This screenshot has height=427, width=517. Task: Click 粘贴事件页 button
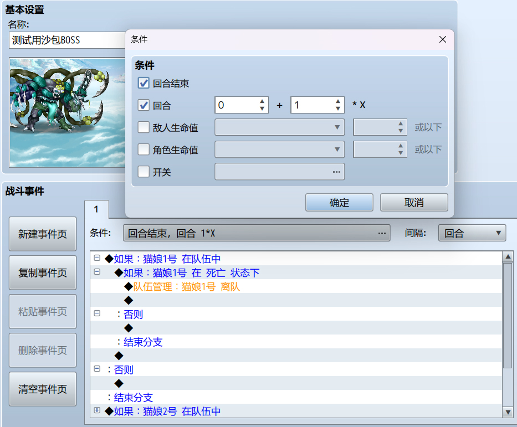coord(43,311)
